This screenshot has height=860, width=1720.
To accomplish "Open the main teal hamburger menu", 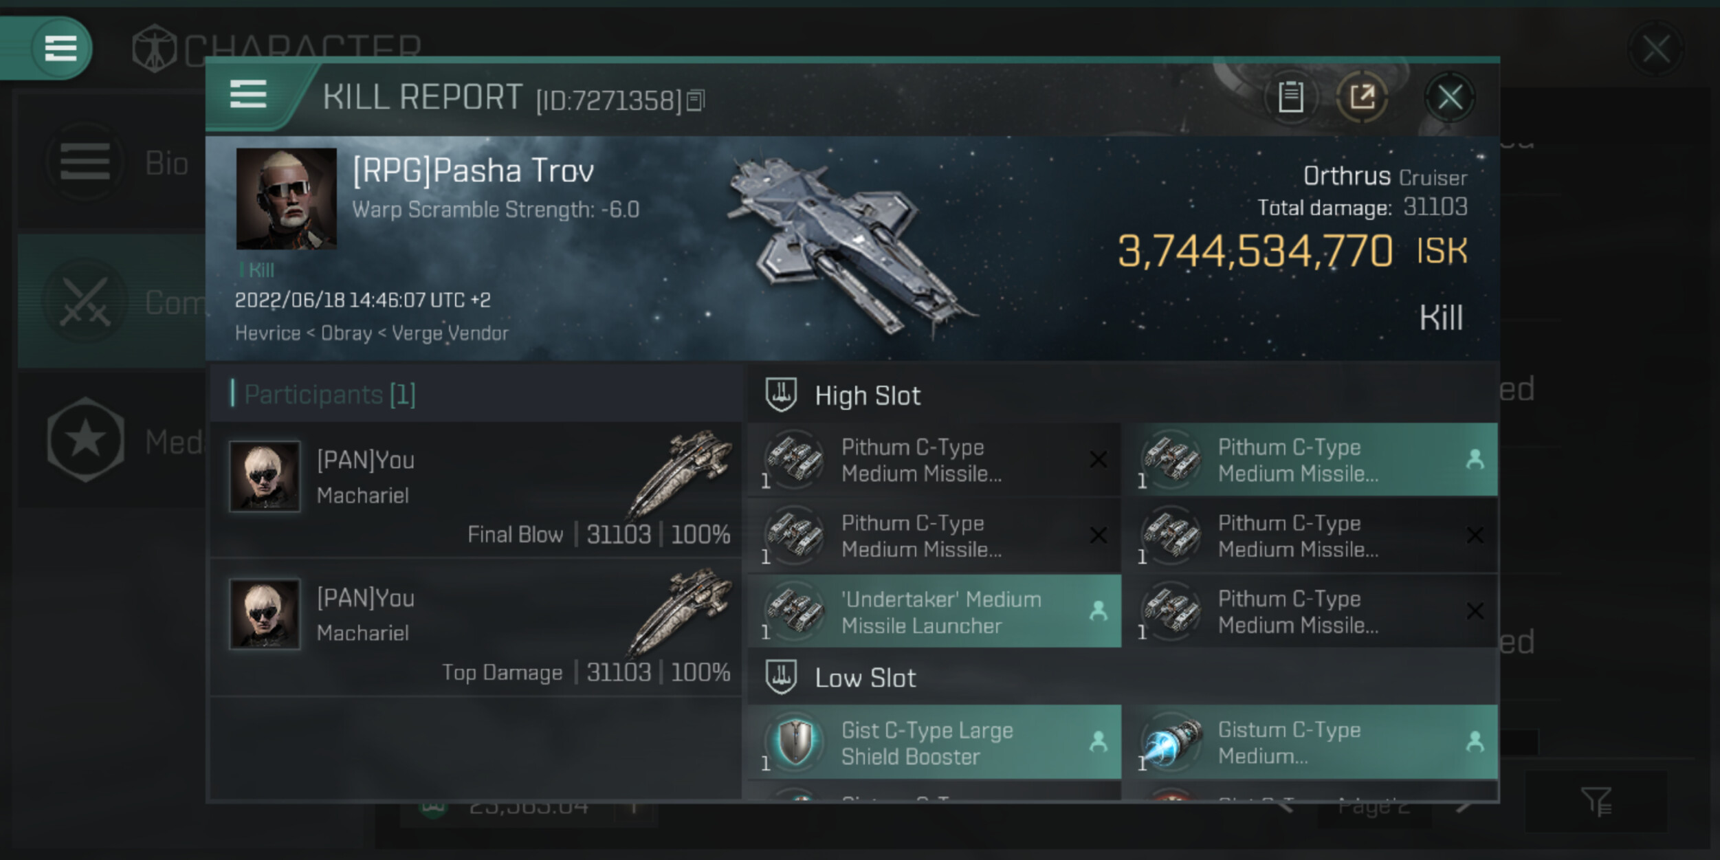I will 60,48.
